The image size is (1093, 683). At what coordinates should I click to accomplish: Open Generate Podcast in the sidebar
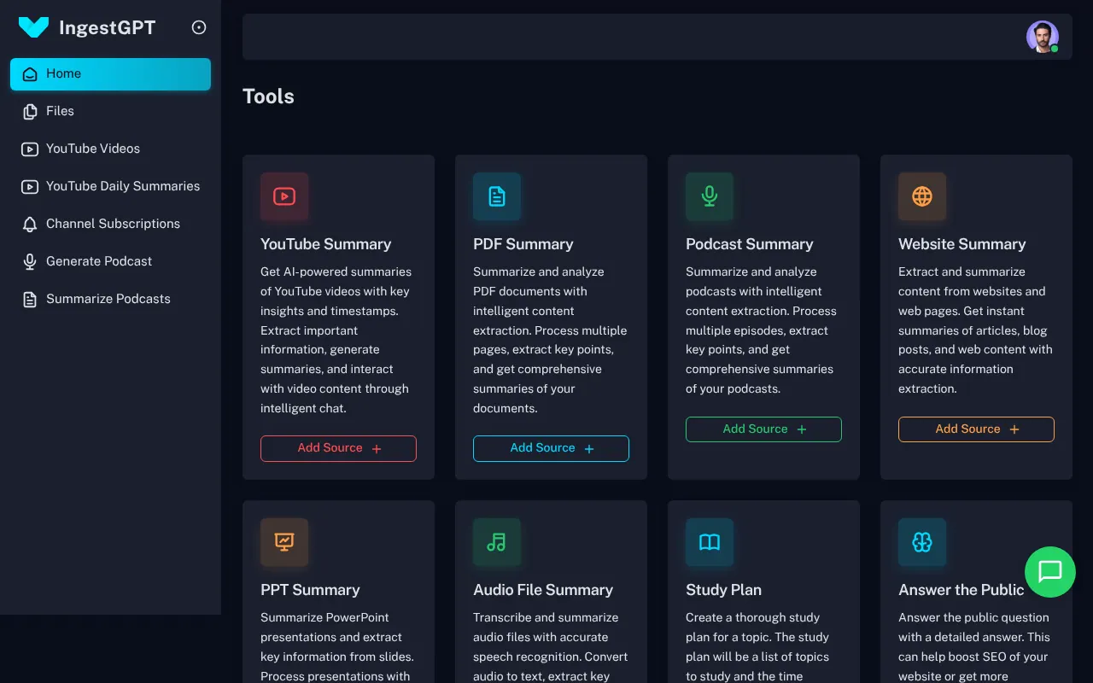tap(110, 262)
